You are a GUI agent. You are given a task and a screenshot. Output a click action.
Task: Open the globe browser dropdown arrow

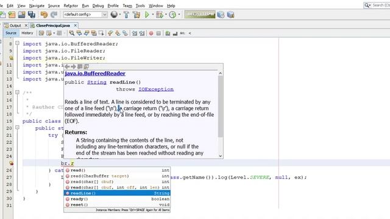click(120, 15)
